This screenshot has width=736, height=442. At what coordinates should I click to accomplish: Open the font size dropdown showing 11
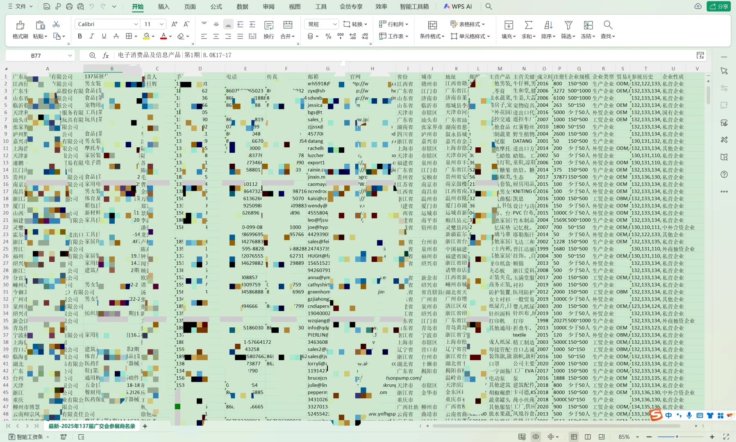tap(162, 24)
